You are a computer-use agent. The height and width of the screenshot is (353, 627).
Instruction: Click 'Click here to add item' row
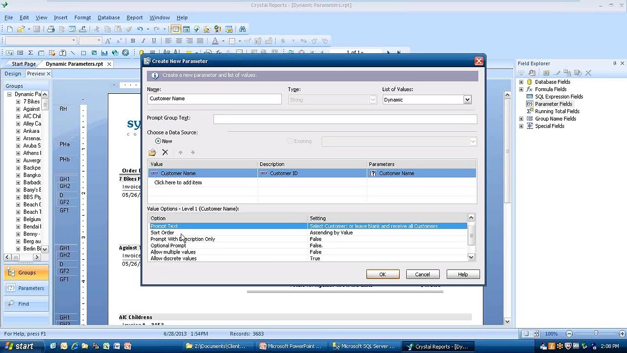tap(178, 182)
